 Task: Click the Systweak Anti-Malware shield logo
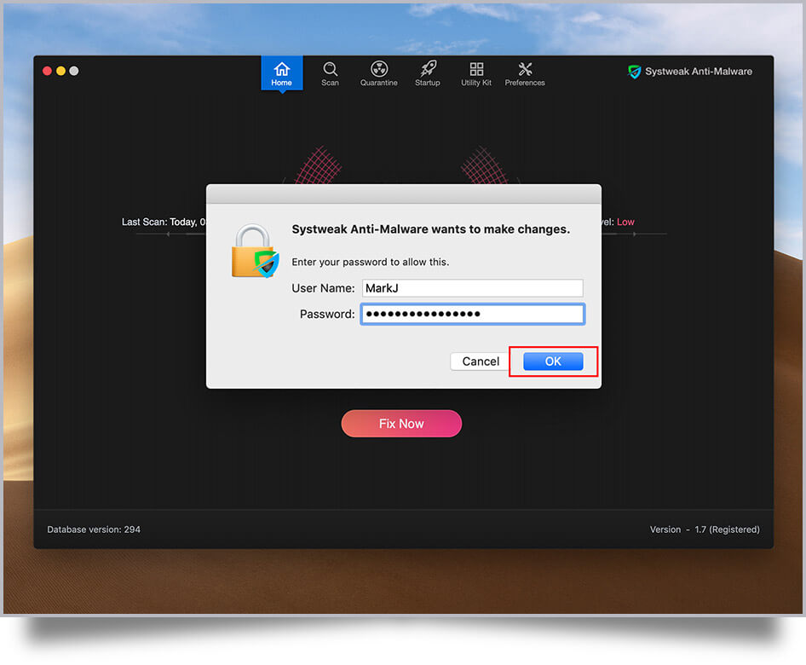[634, 72]
